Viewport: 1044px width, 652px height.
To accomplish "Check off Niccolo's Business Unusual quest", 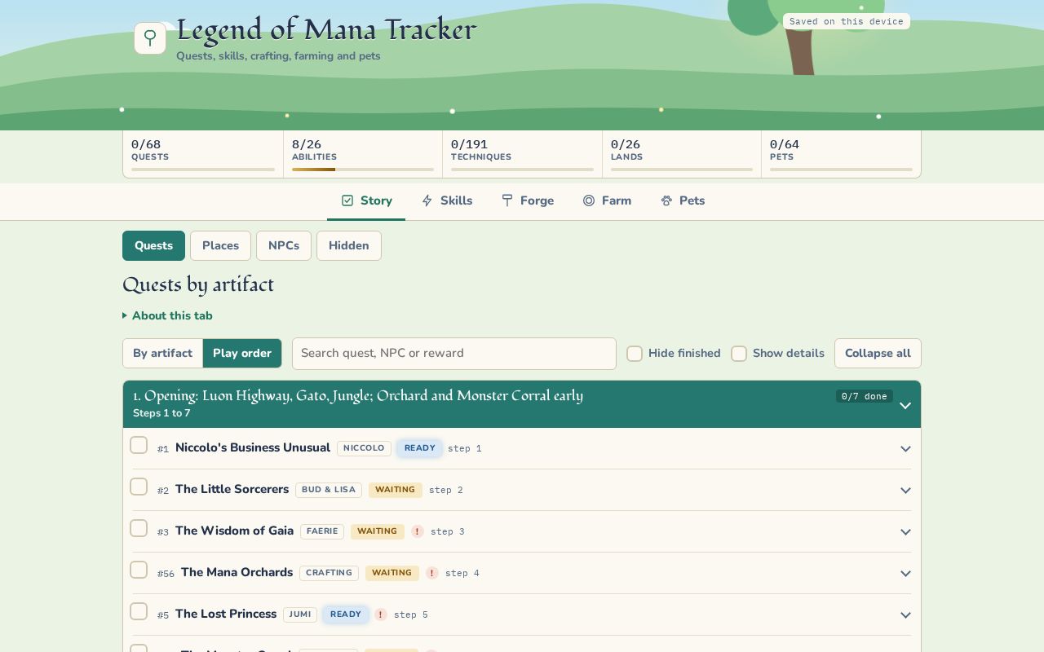I will [x=139, y=445].
